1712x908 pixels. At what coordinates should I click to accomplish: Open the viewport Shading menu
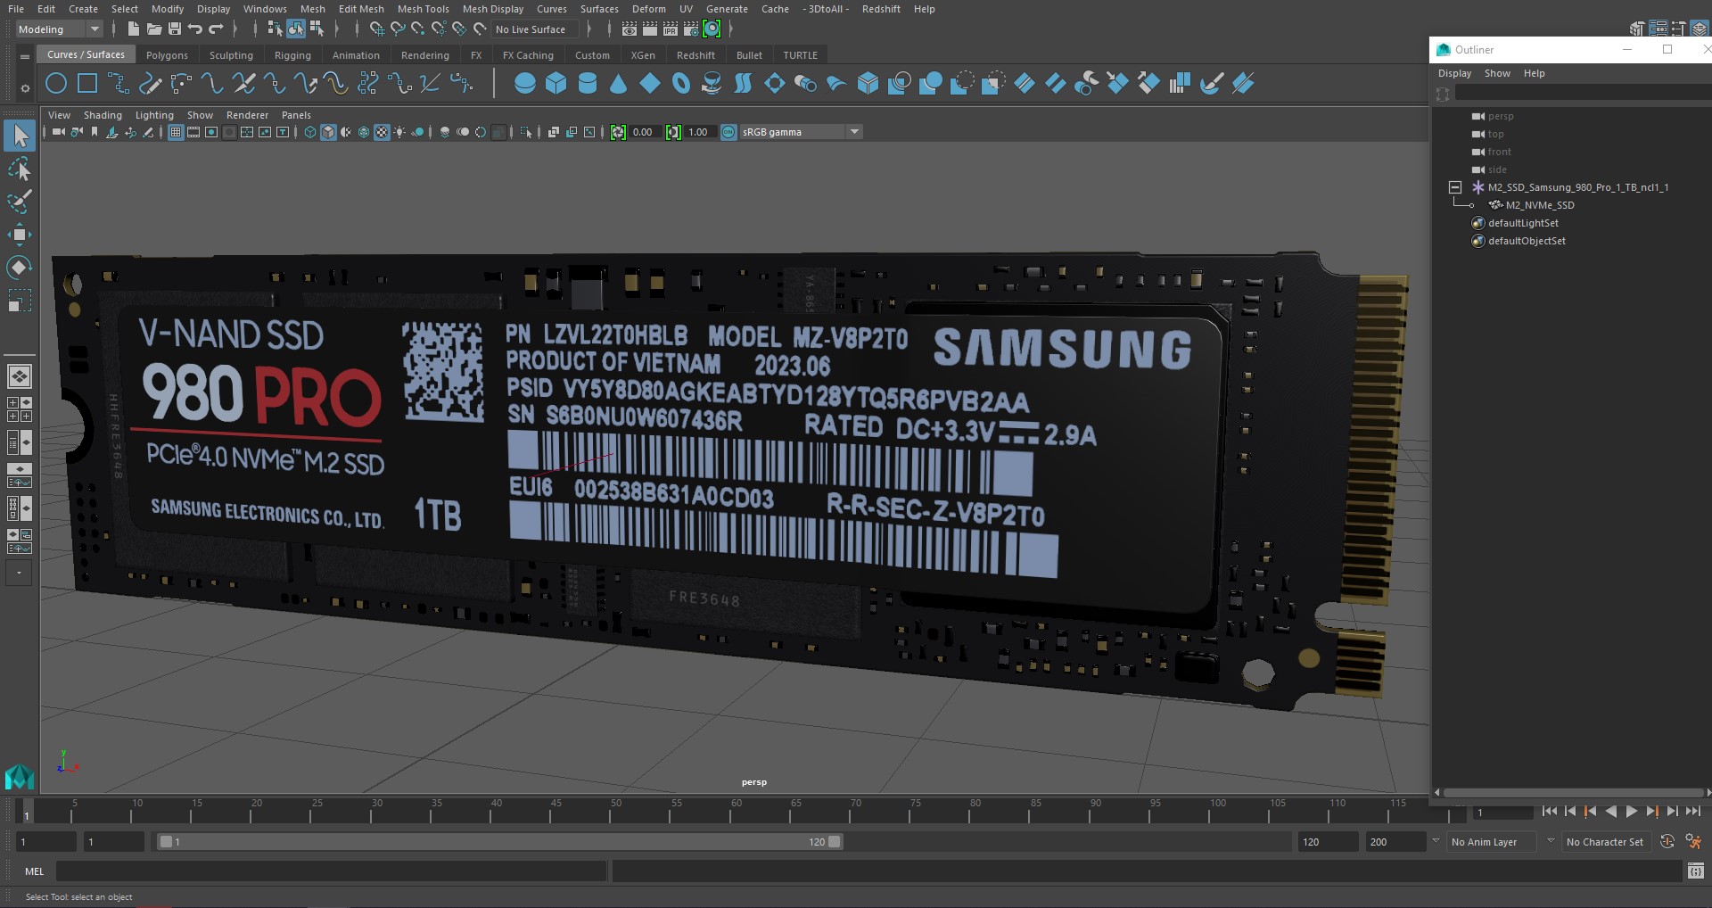(x=103, y=115)
